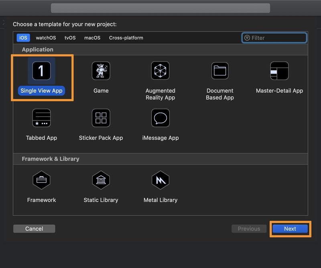Choose the iMessage App speech bubble icon
This screenshot has height=268, width=321.
coord(160,118)
